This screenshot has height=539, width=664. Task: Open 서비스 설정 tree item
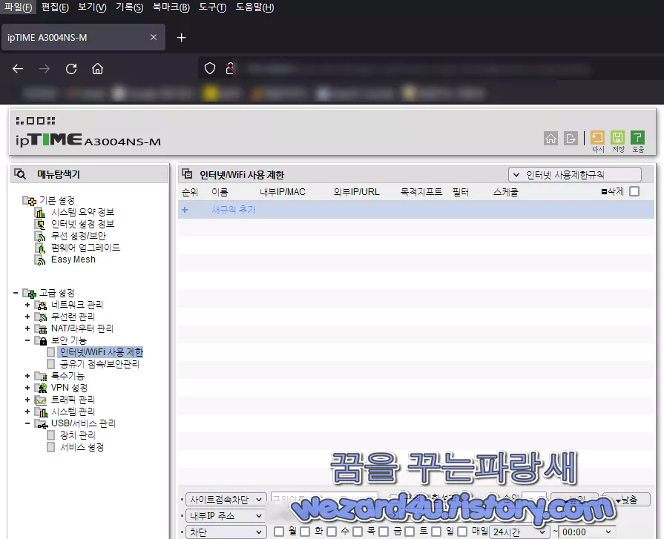click(x=82, y=447)
